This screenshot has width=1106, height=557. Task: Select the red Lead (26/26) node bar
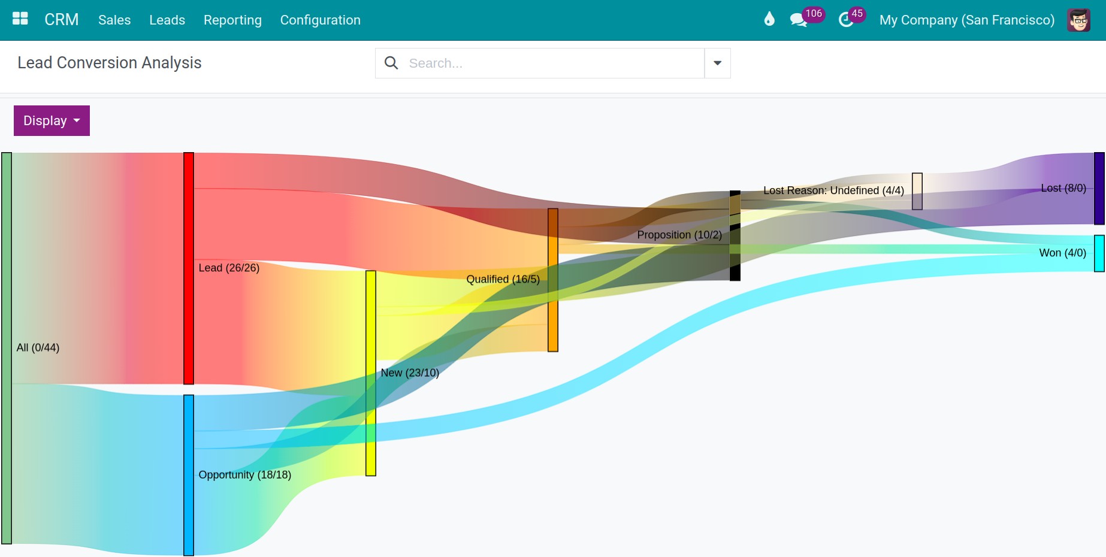coord(189,268)
